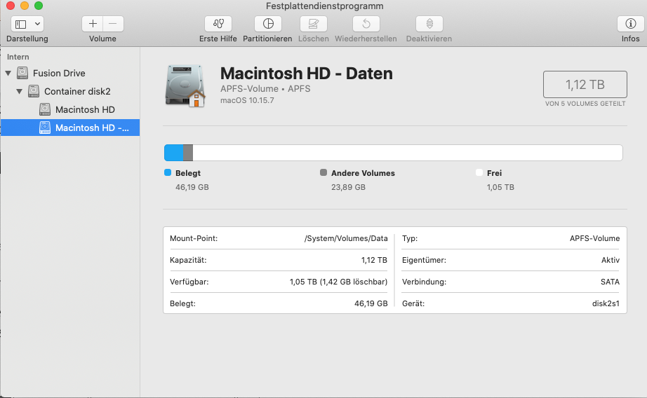The height and width of the screenshot is (398, 647).
Task: Open the Infos panel button
Action: pos(630,24)
